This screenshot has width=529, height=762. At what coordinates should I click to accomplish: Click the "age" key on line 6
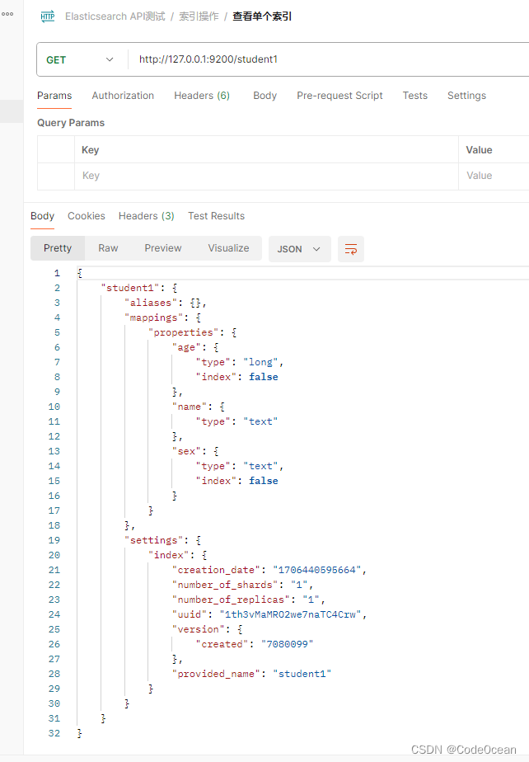point(186,347)
